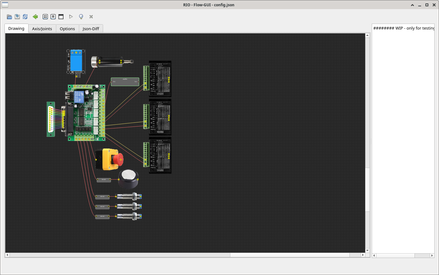Open the Options tab
The width and height of the screenshot is (439, 275).
coord(67,29)
